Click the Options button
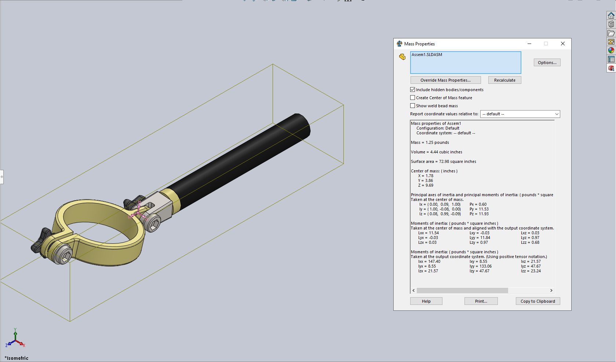This screenshot has width=616, height=362. [547, 63]
